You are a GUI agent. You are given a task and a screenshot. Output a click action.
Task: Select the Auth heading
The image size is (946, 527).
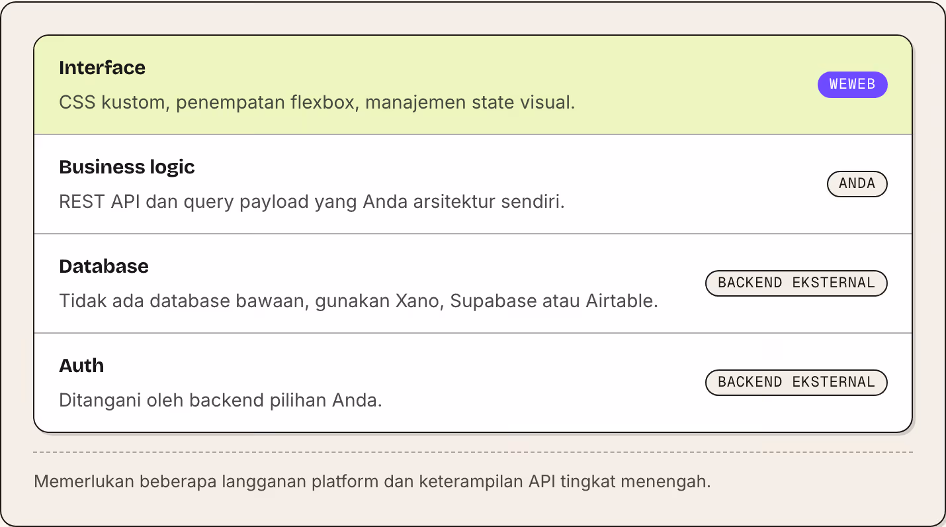point(81,365)
